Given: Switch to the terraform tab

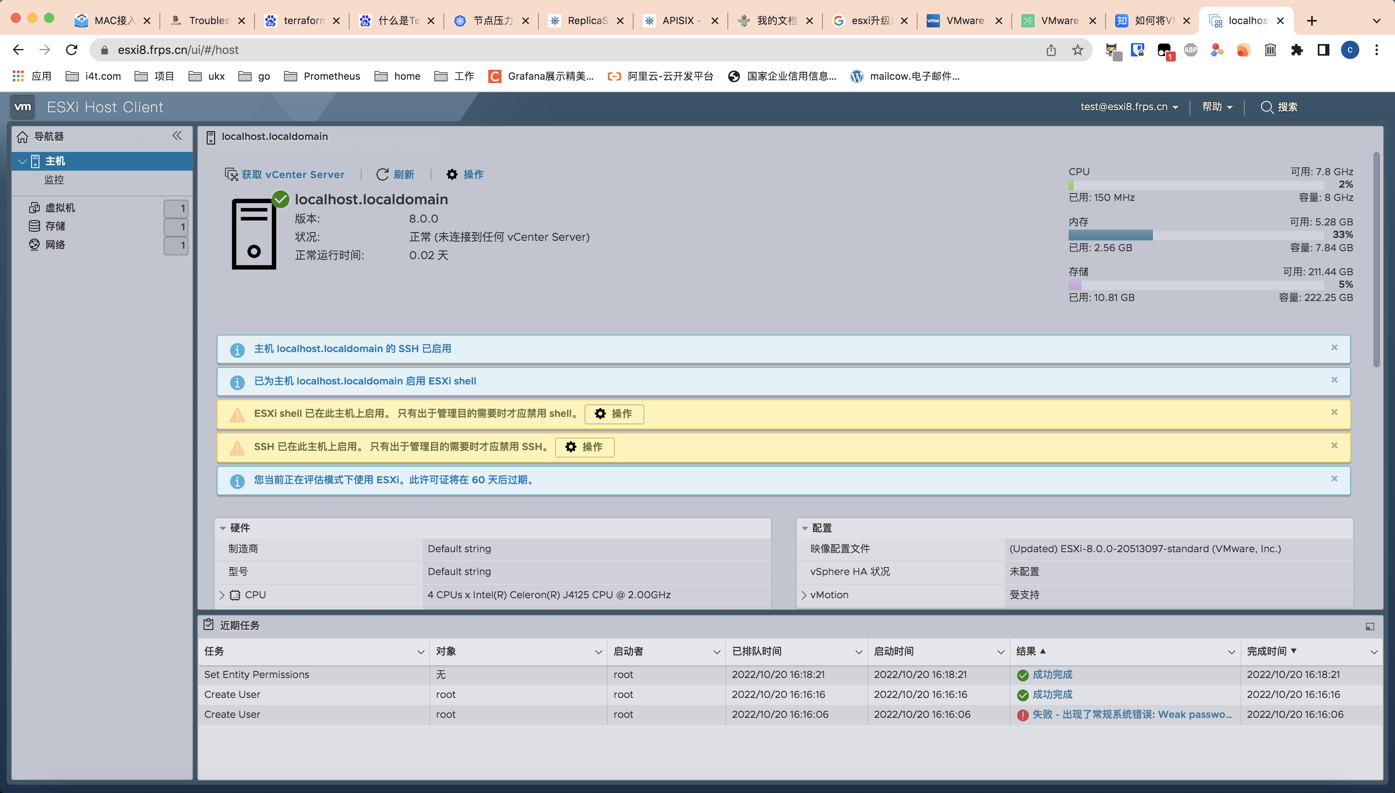Looking at the screenshot, I should 302,21.
